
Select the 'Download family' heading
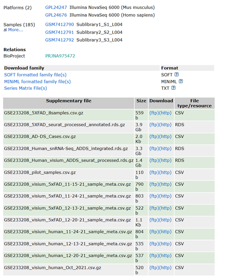(24, 68)
